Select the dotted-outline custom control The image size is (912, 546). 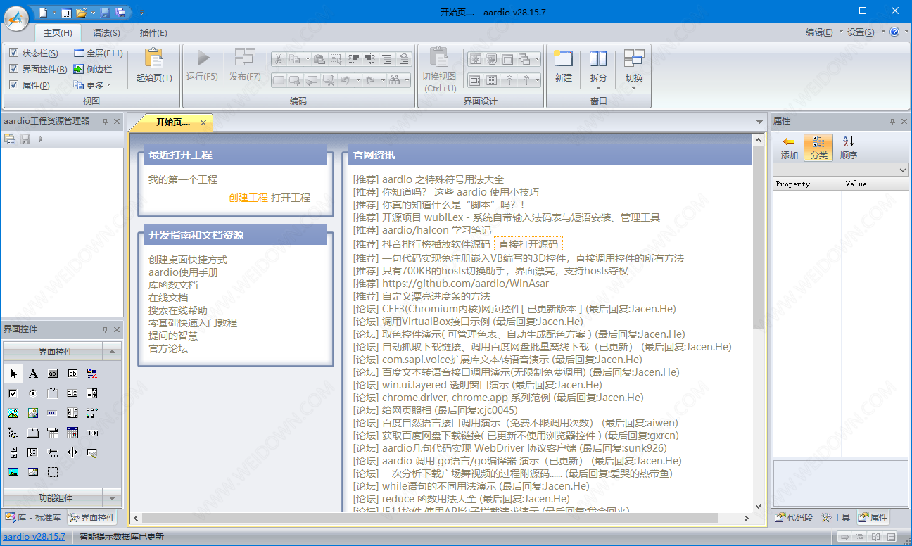coord(53,472)
